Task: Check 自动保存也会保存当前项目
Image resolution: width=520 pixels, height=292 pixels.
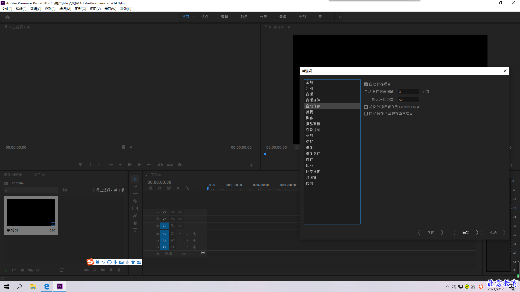Action: (x=366, y=114)
